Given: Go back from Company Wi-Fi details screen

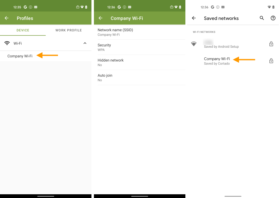Looking at the screenshot, I should click(x=100, y=18).
